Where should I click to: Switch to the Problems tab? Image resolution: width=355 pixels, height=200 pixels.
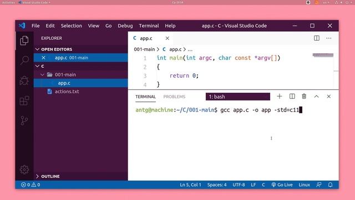click(174, 97)
